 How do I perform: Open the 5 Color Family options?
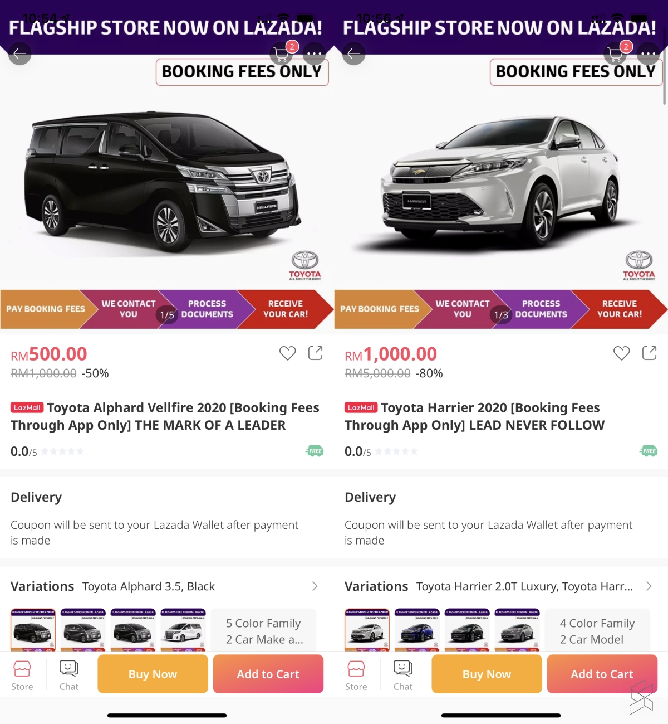[264, 630]
